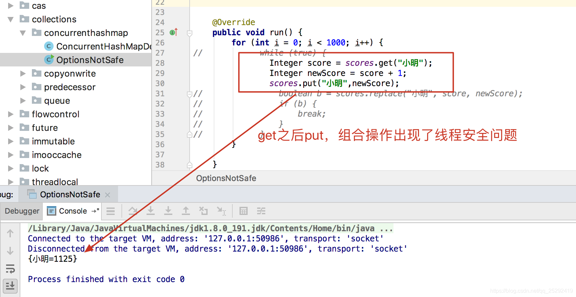Switch to the Debugger tab
This screenshot has width=576, height=297.
click(x=22, y=211)
